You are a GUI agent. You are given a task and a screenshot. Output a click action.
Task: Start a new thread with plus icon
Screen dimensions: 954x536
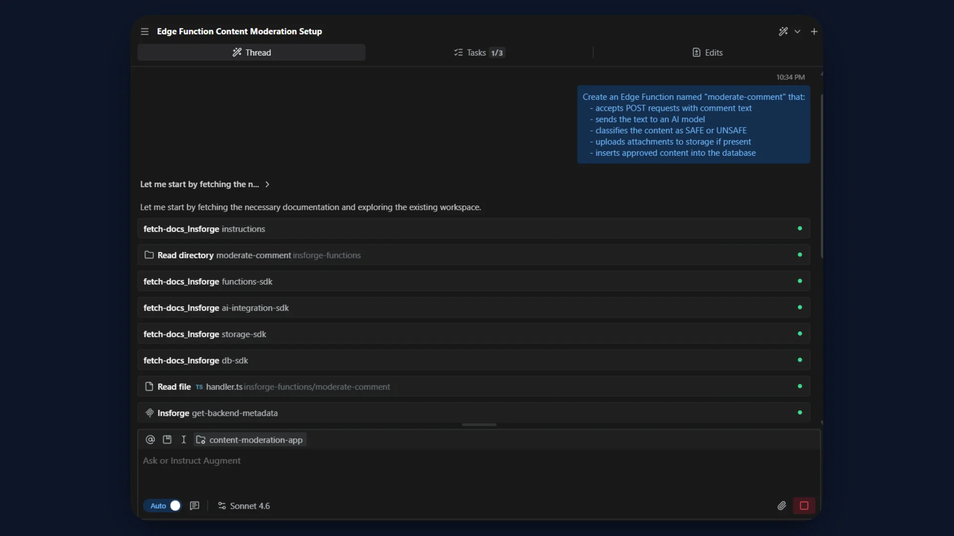coord(814,31)
